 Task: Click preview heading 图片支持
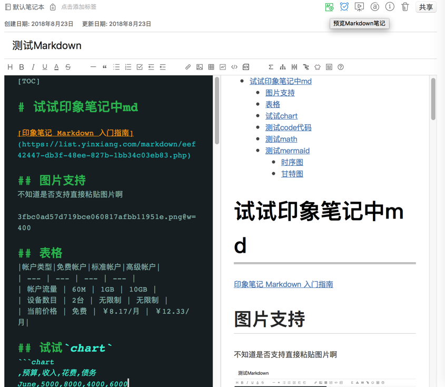click(269, 319)
